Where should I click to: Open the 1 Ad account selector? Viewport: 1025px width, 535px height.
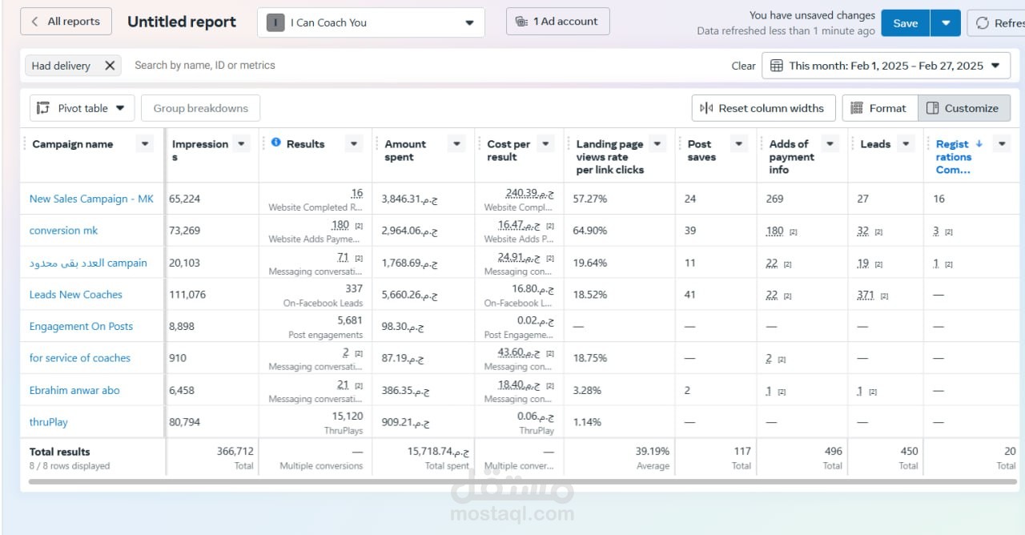(x=558, y=22)
